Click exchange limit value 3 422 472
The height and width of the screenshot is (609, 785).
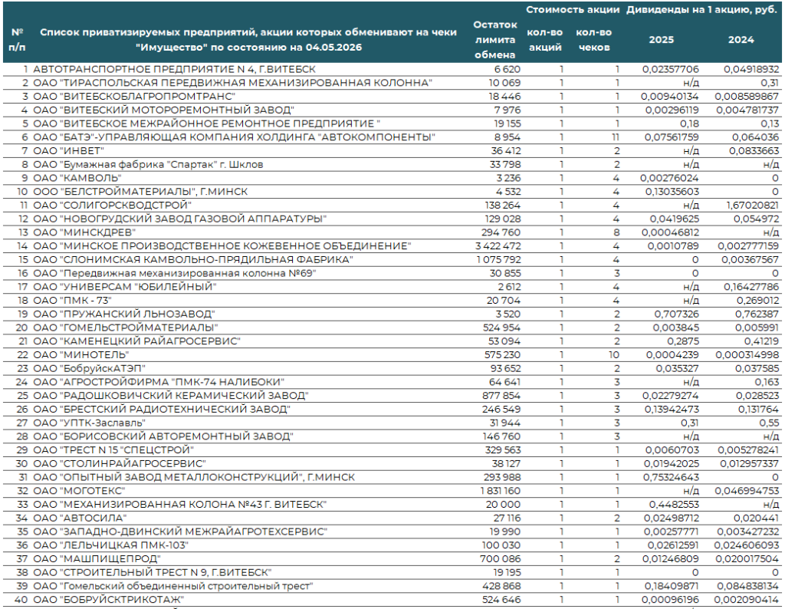[x=498, y=246]
